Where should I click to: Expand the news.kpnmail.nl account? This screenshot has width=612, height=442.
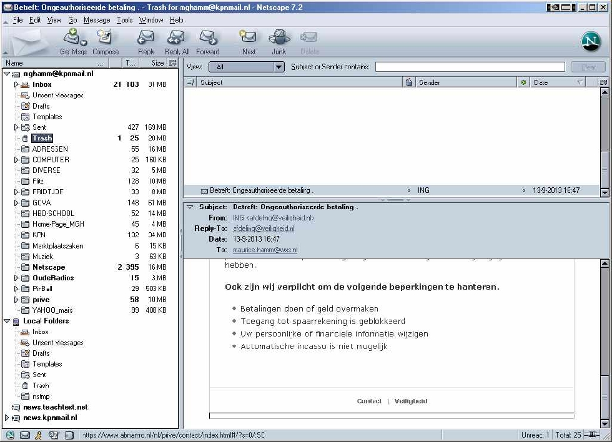coord(7,418)
